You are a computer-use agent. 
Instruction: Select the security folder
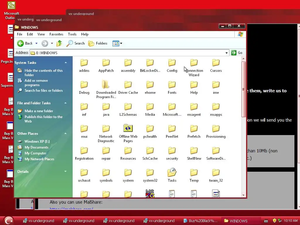(172, 154)
